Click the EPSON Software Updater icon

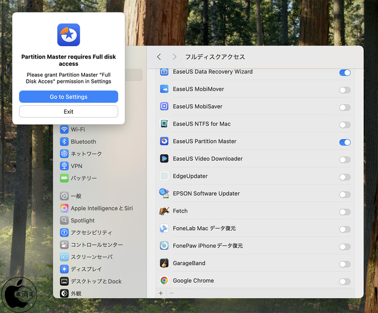(x=164, y=193)
